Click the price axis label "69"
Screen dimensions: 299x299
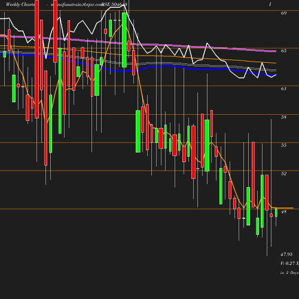click(x=283, y=13)
